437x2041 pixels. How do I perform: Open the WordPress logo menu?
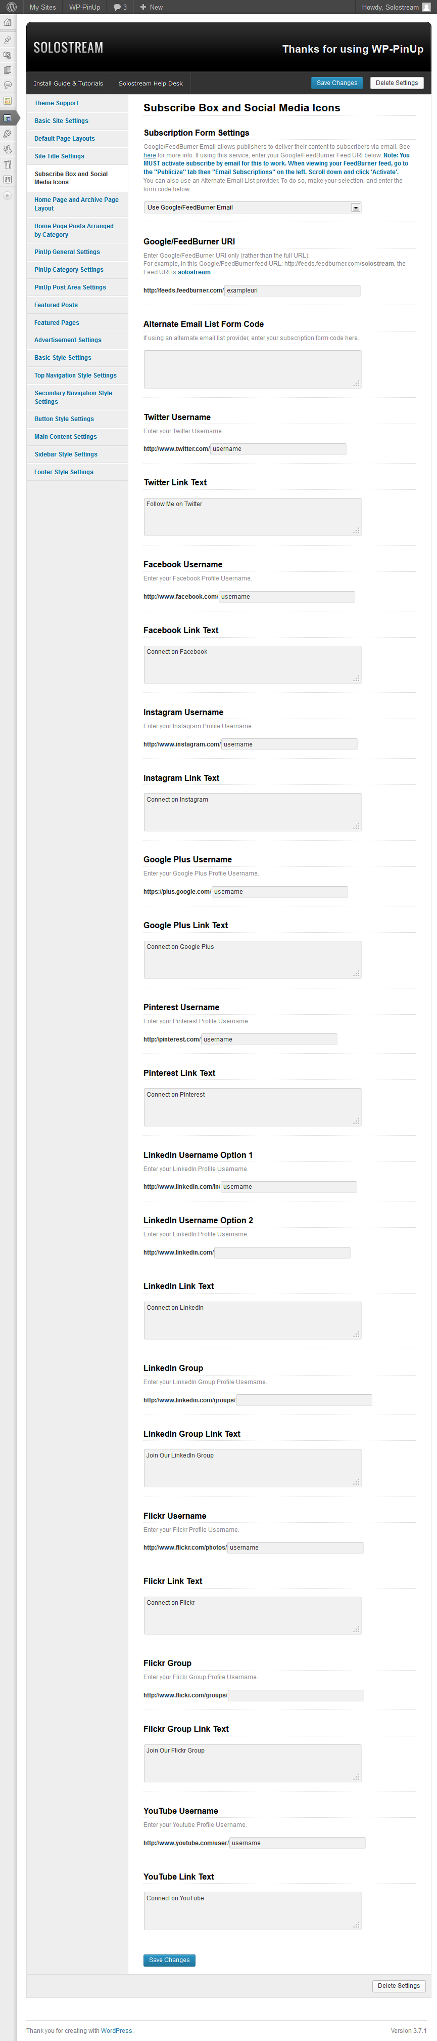11,7
